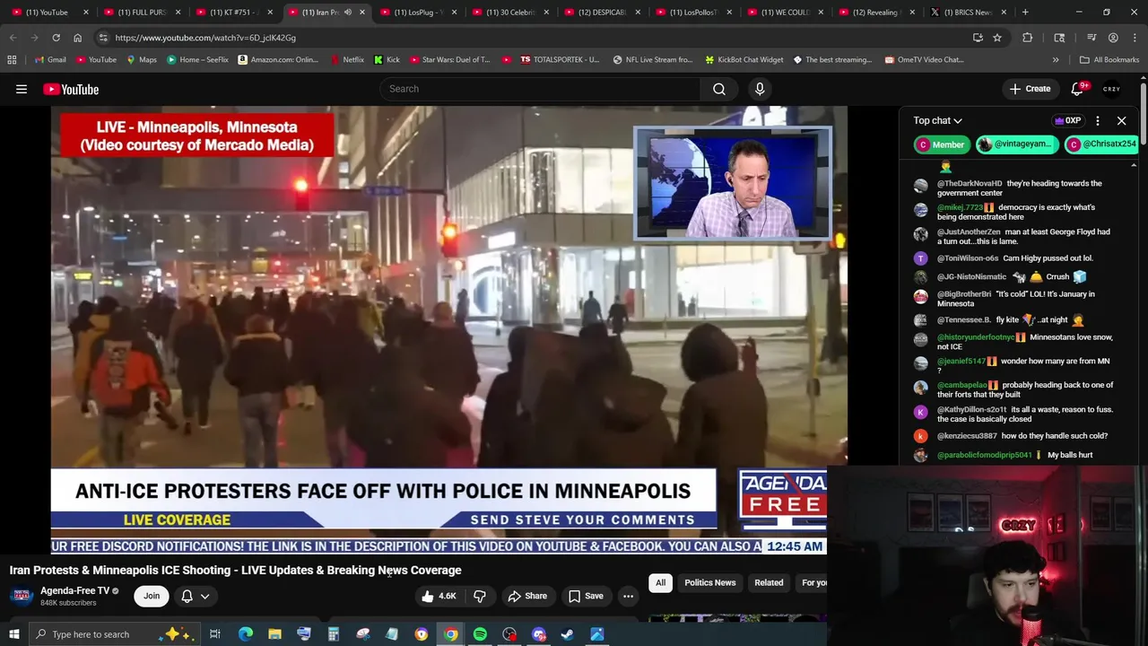
Task: Expand the Top chat dropdown
Action: (937, 120)
